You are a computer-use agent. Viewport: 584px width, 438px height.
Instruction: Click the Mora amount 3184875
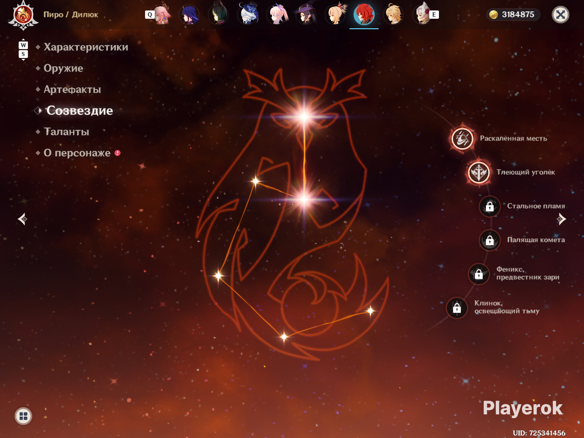tap(518, 15)
